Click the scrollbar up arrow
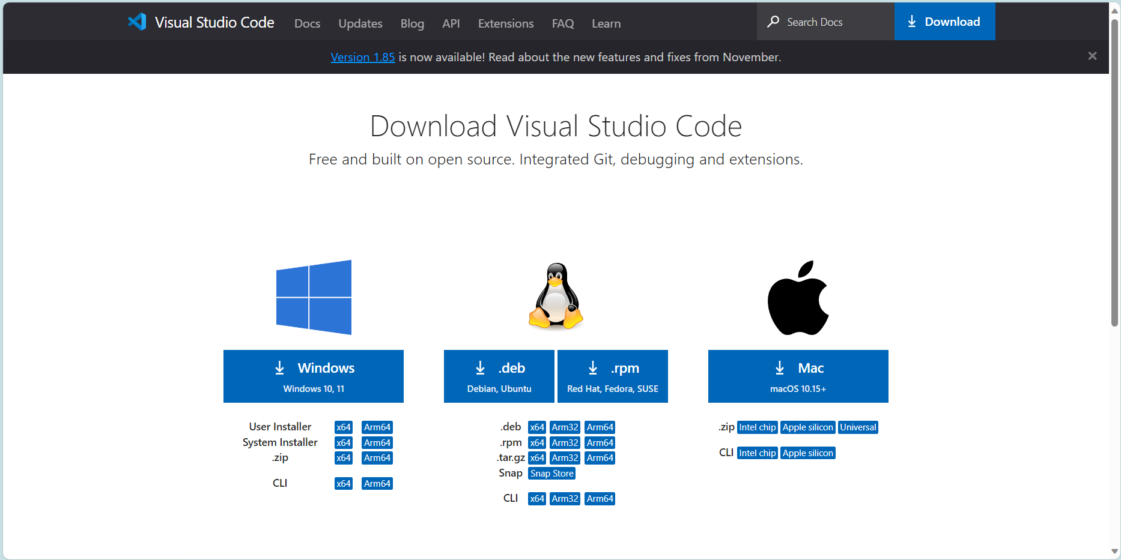Viewport: 1121px width, 560px height. [x=1114, y=10]
